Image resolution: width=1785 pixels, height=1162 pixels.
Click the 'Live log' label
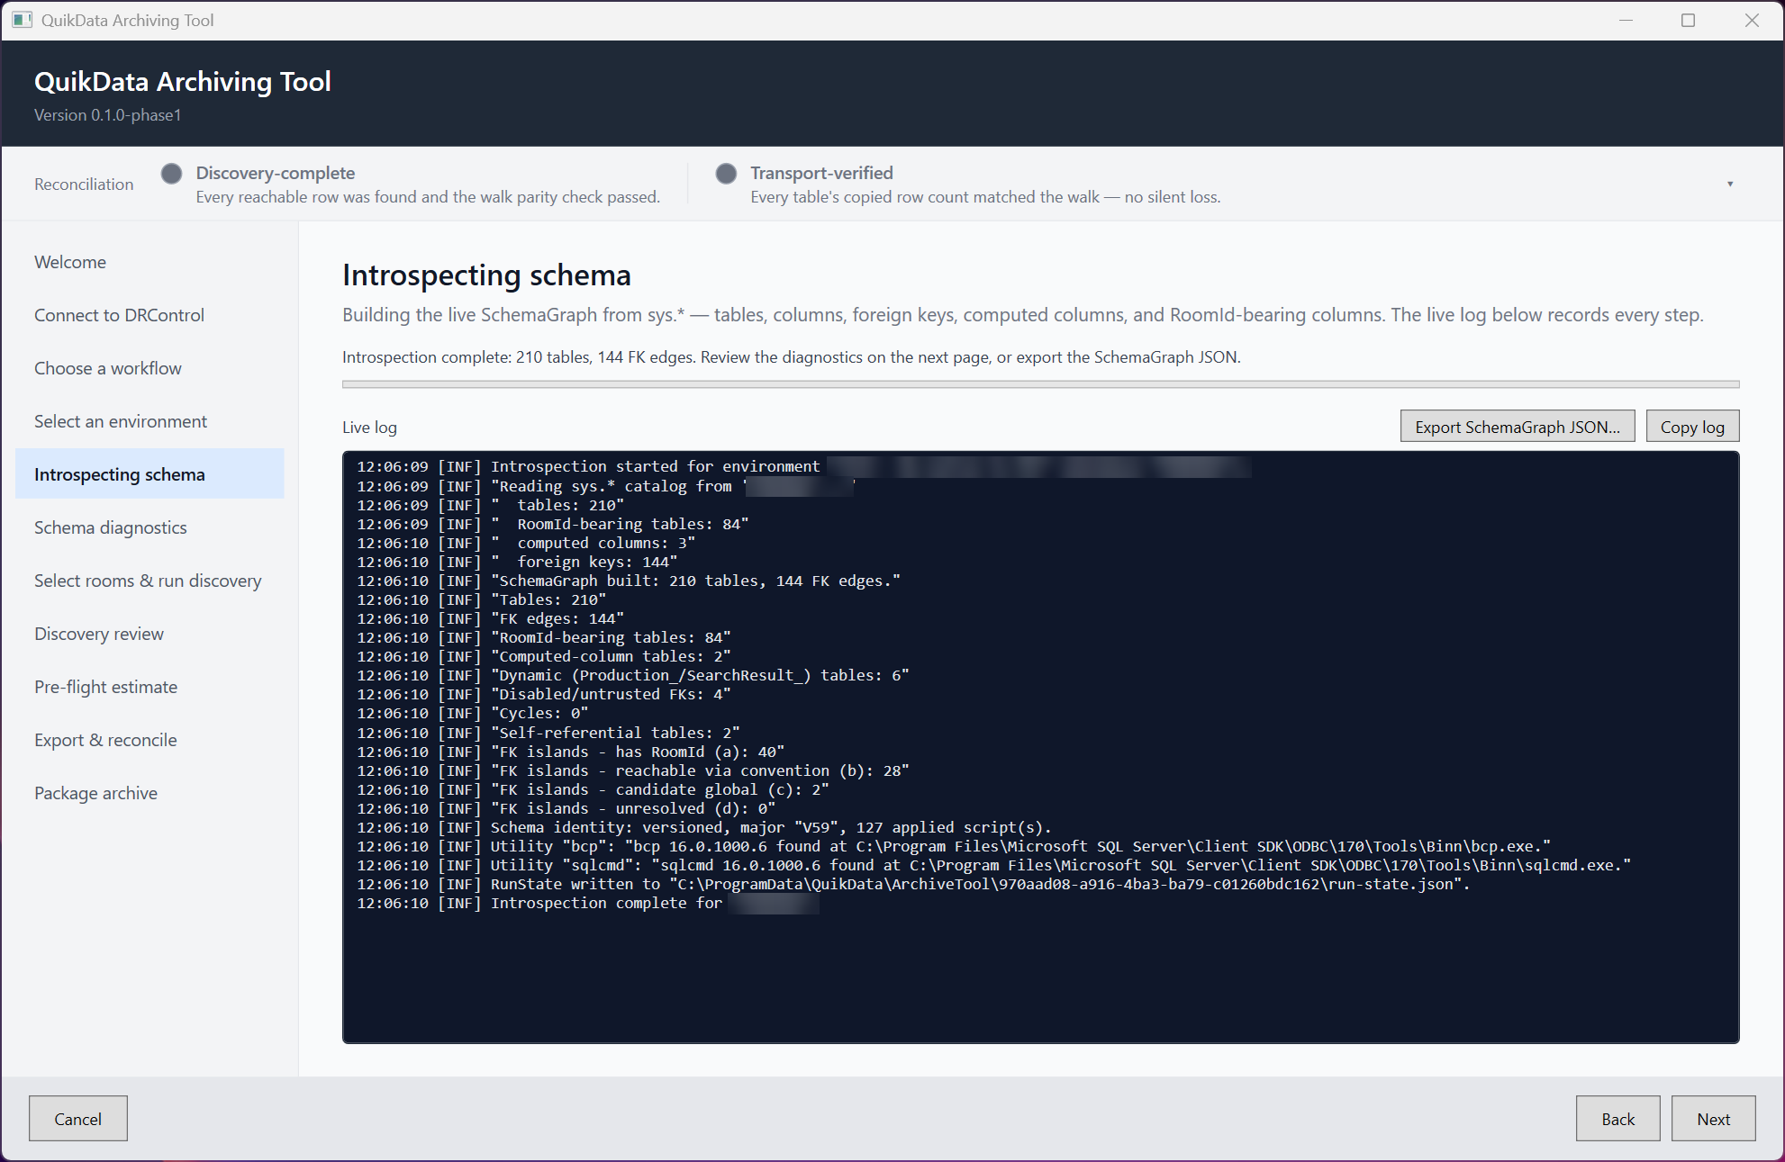369,428
